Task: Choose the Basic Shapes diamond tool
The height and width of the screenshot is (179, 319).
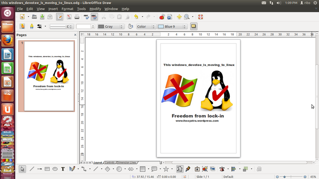Action: point(108,169)
